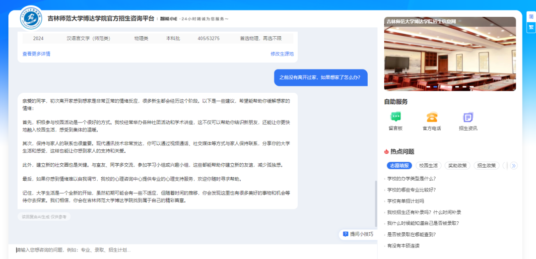Screen dimensions: 536x259
Task: Switch to simplified Chinese with 简 button
Action: [531, 16]
